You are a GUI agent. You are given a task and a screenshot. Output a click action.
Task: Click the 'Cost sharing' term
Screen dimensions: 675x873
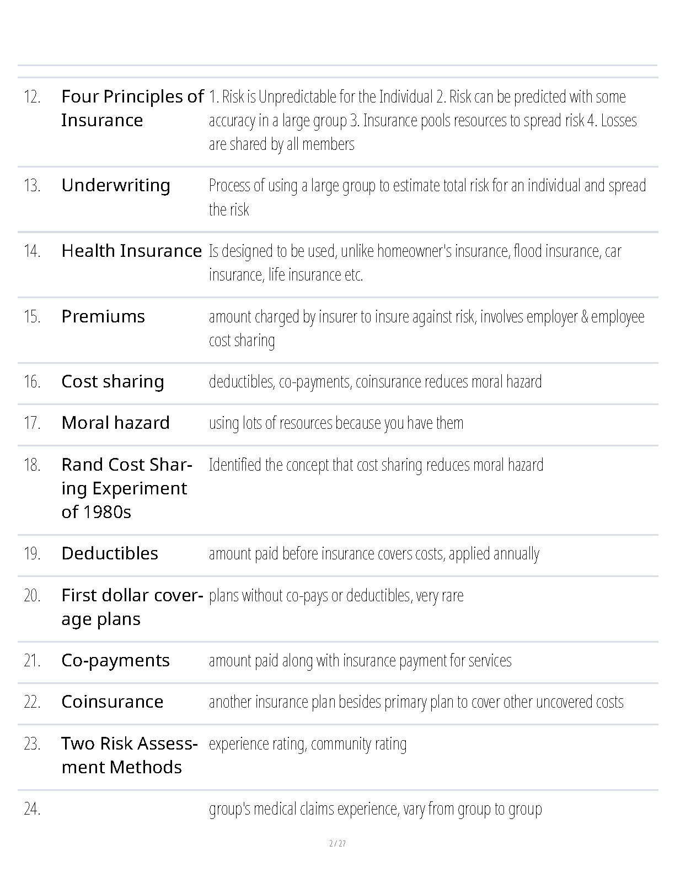coord(113,381)
